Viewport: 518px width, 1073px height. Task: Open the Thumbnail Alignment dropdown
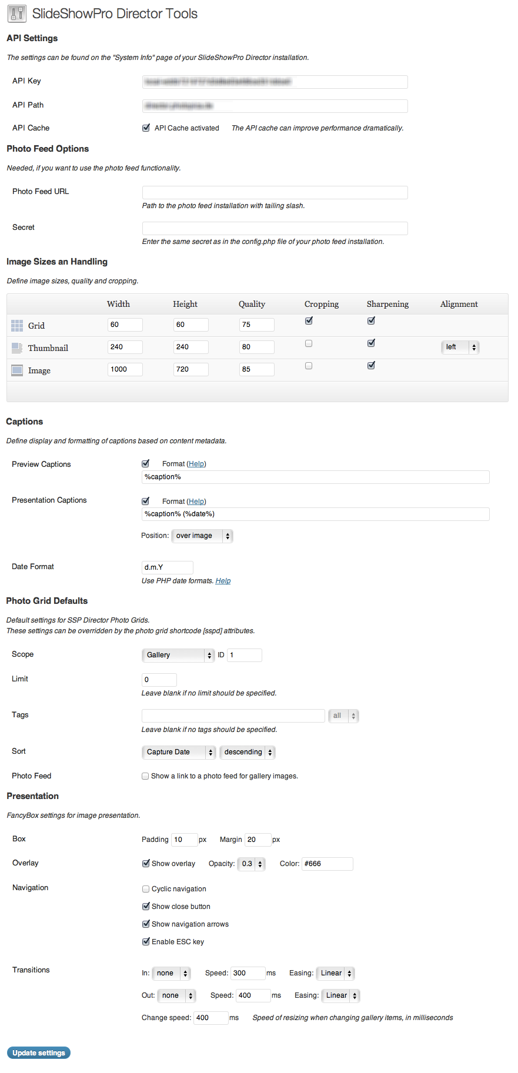(460, 347)
